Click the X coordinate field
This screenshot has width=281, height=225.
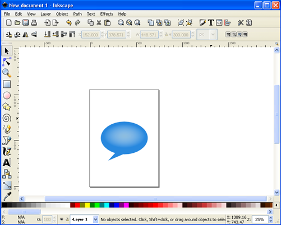point(91,35)
